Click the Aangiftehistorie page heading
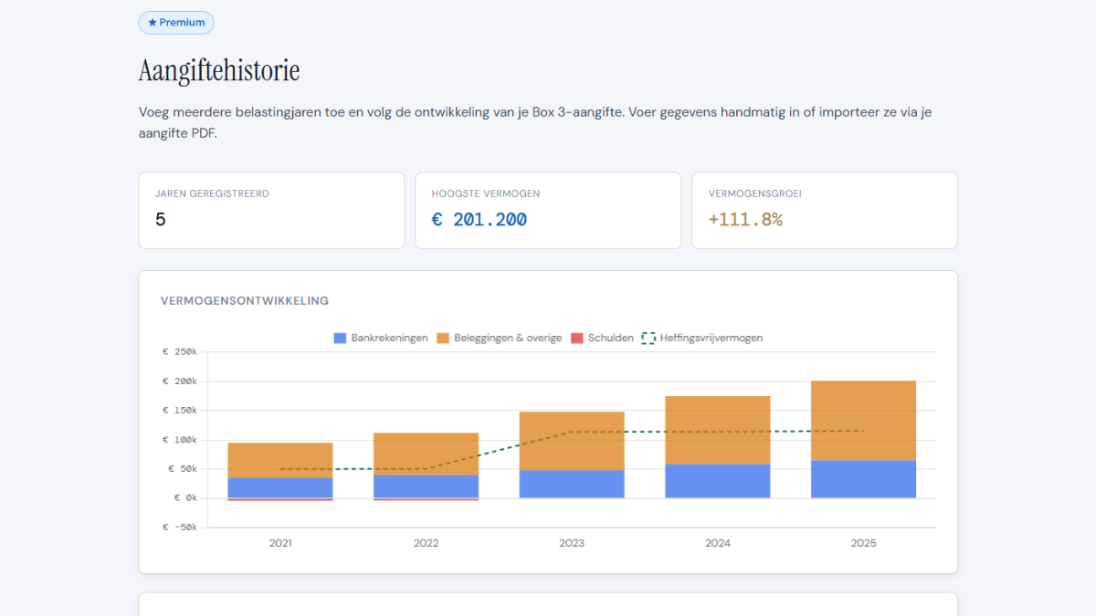This screenshot has width=1096, height=616. 219,70
